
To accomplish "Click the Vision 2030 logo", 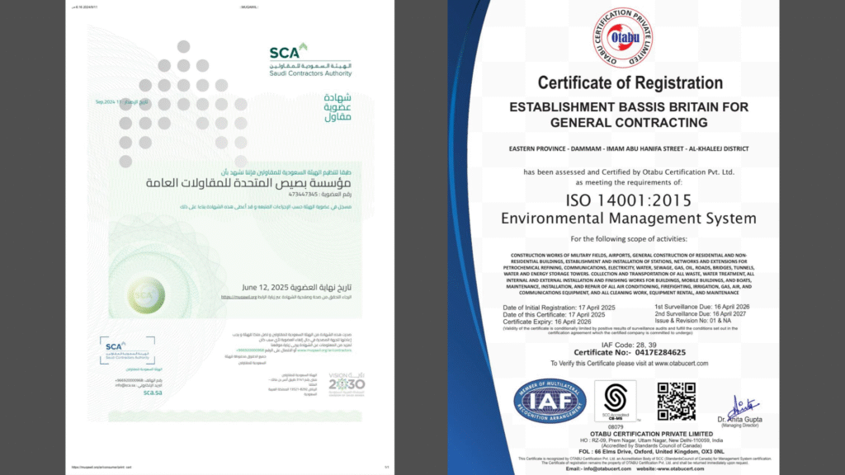I will (x=347, y=383).
